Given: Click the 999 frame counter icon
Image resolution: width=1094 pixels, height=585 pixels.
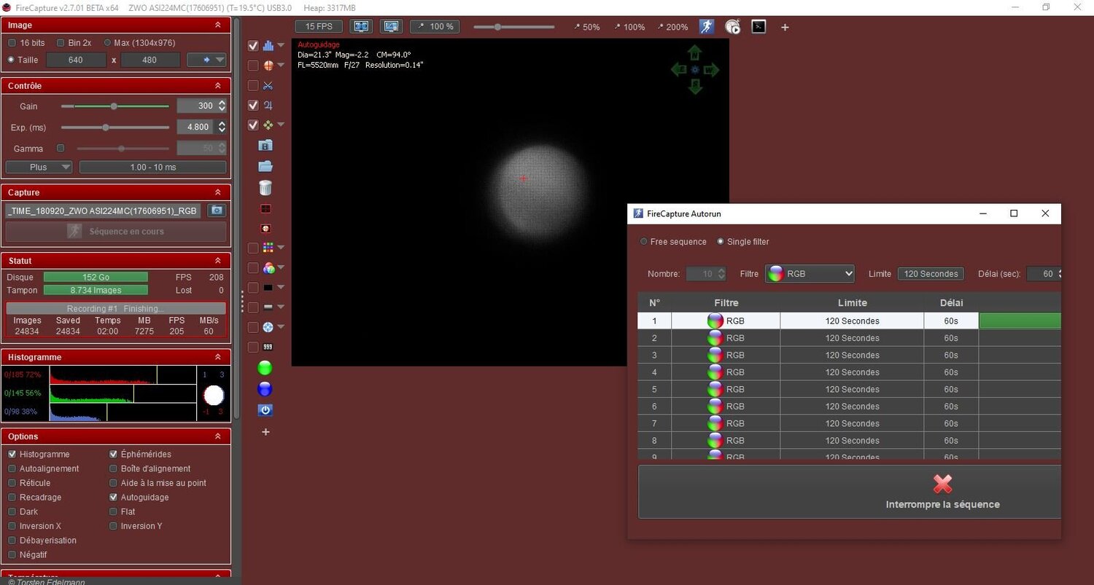Looking at the screenshot, I should [x=267, y=348].
